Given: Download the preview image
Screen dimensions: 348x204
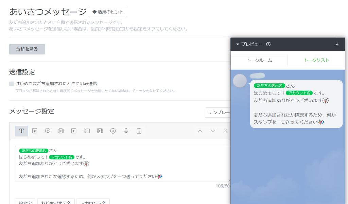Looking at the screenshot, I should [337, 44].
